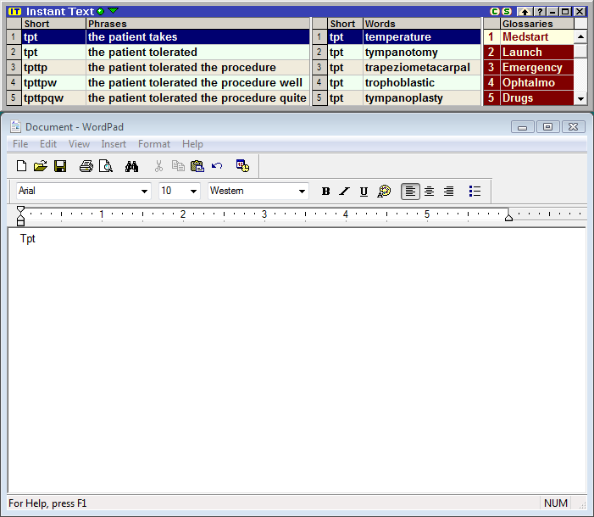Open the Insert menu
This screenshot has height=517, width=594.
click(x=114, y=144)
